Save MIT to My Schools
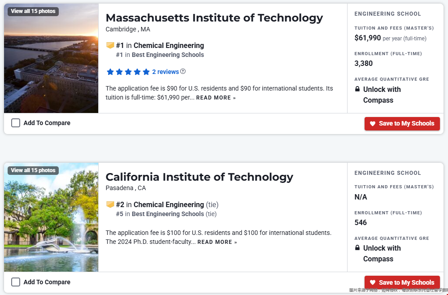 [402, 124]
